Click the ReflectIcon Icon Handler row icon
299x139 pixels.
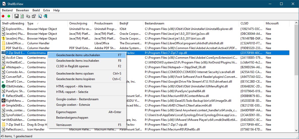(3, 129)
